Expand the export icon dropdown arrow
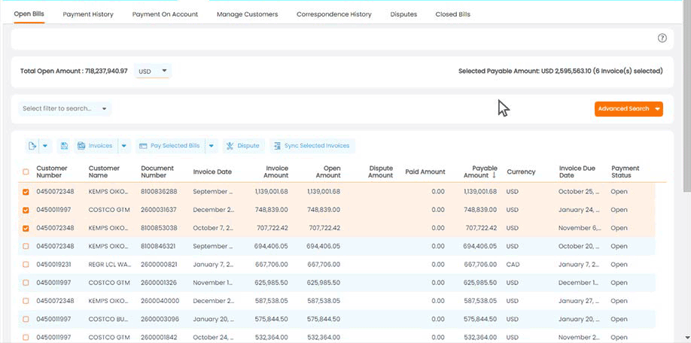Viewport: 691px width, 343px height. (45, 146)
